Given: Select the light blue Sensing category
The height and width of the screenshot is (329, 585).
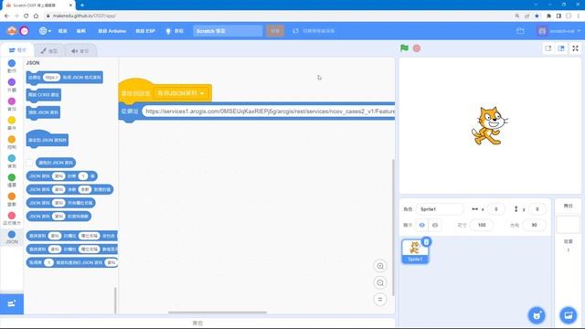Looking at the screenshot, I should [12, 161].
